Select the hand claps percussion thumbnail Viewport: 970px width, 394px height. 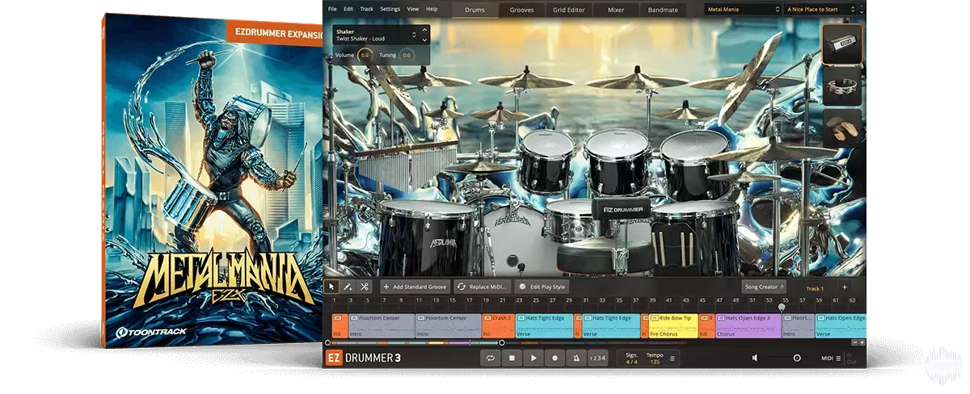pyautogui.click(x=842, y=128)
